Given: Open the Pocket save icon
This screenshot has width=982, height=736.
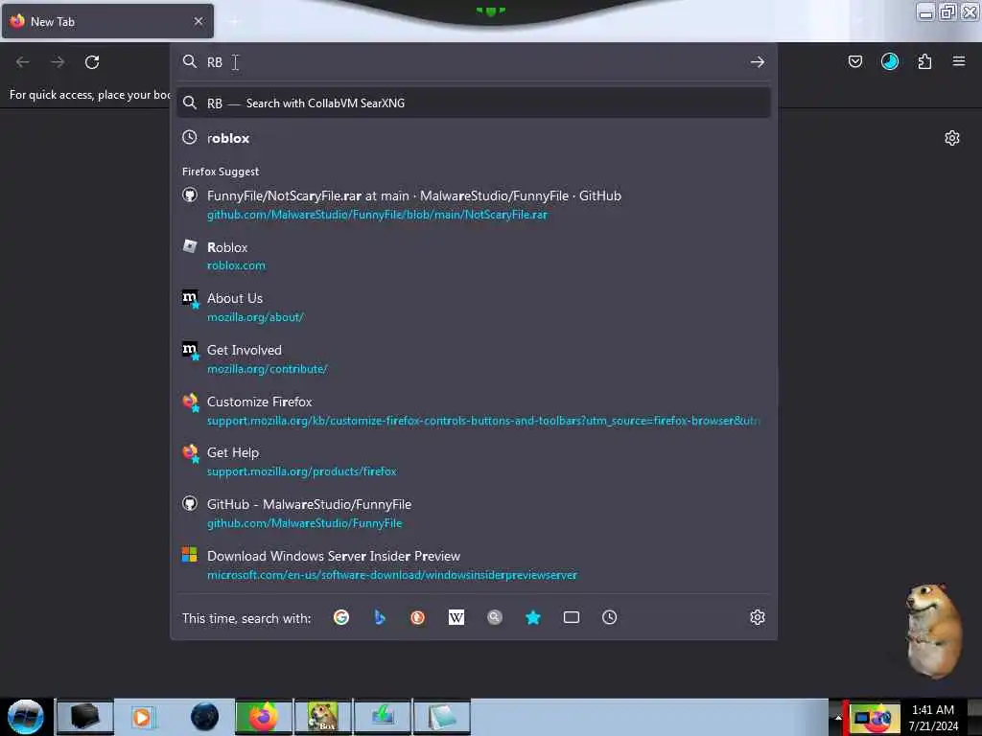Looking at the screenshot, I should click(854, 61).
